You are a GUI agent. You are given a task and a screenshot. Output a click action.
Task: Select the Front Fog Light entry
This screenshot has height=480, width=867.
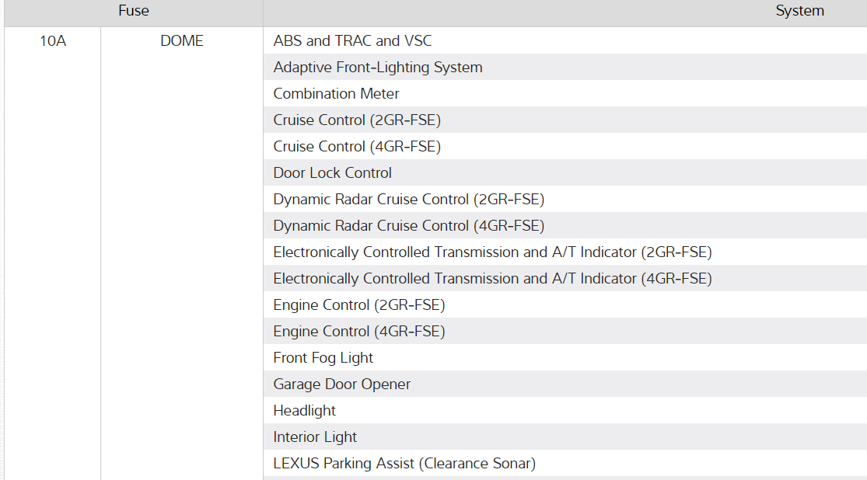(323, 358)
